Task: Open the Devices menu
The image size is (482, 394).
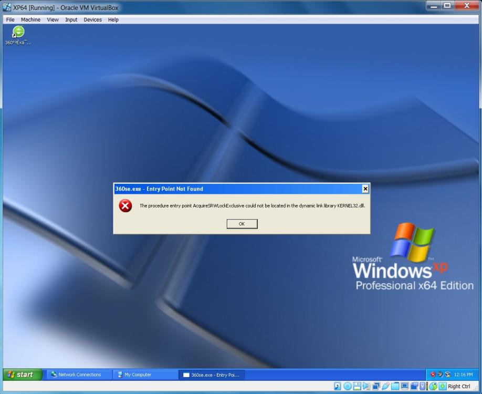Action: click(x=92, y=19)
